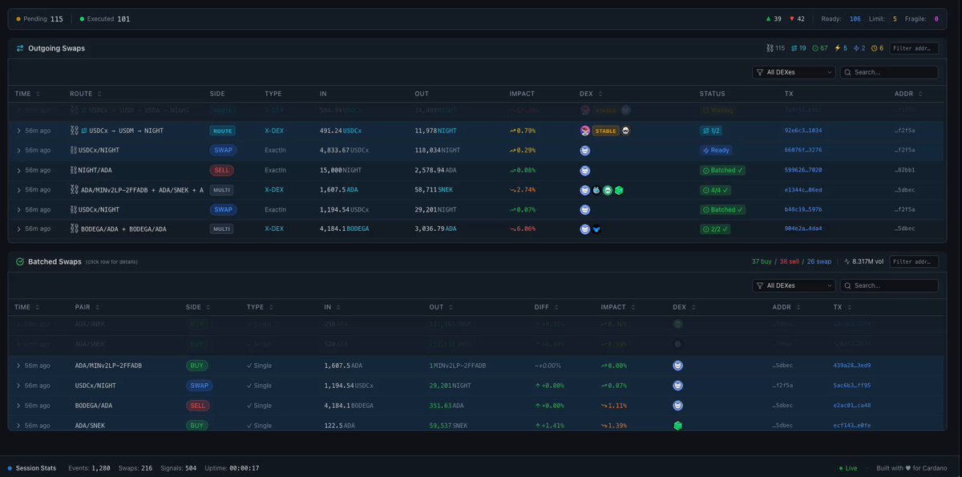Click the Ready status badge
962x477 pixels.
pos(716,150)
